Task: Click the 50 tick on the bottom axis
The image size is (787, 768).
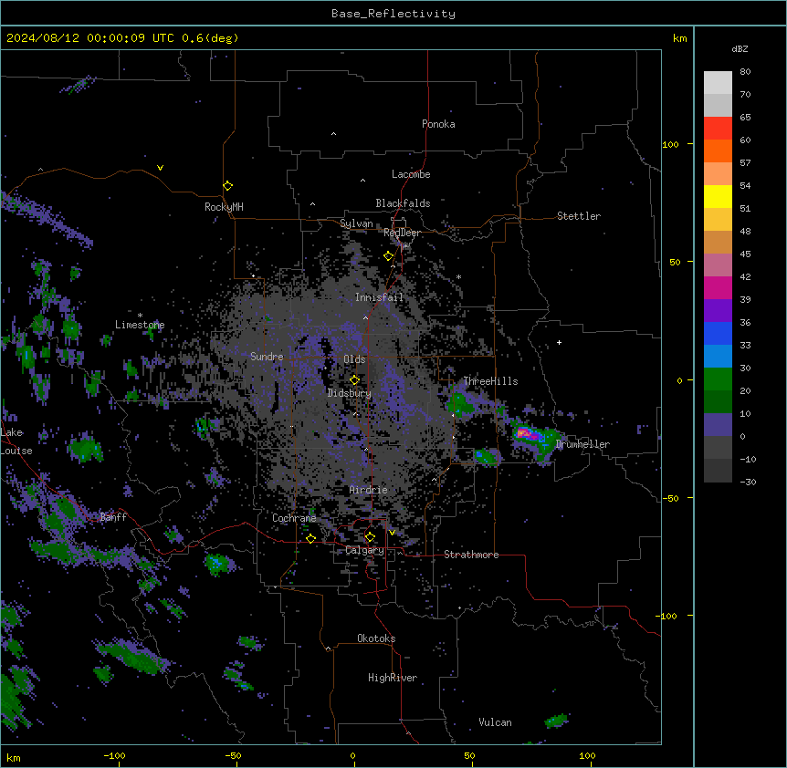Action: pos(469,755)
